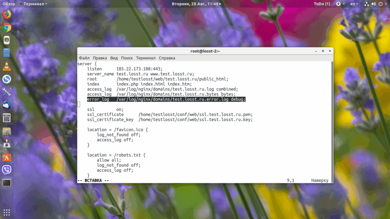Open the Правка menu
The width and height of the screenshot is (390, 219).
(x=100, y=58)
